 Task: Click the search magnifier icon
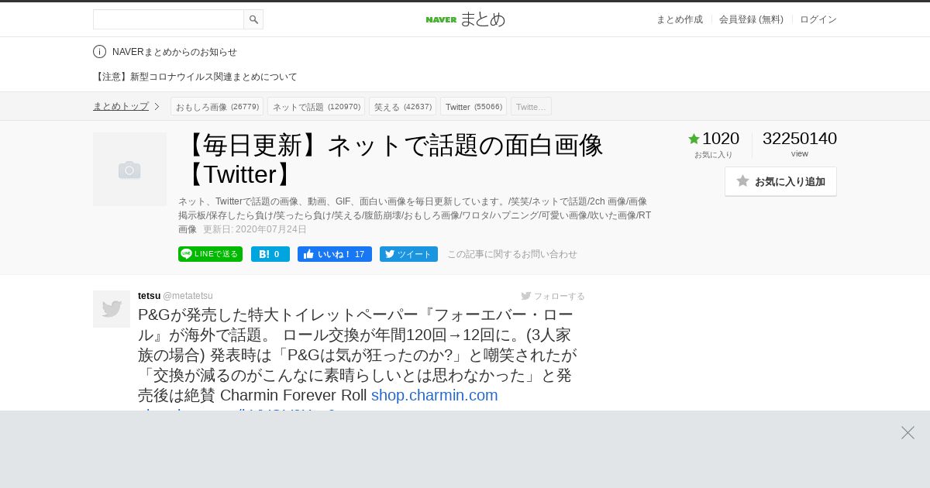pos(253,19)
